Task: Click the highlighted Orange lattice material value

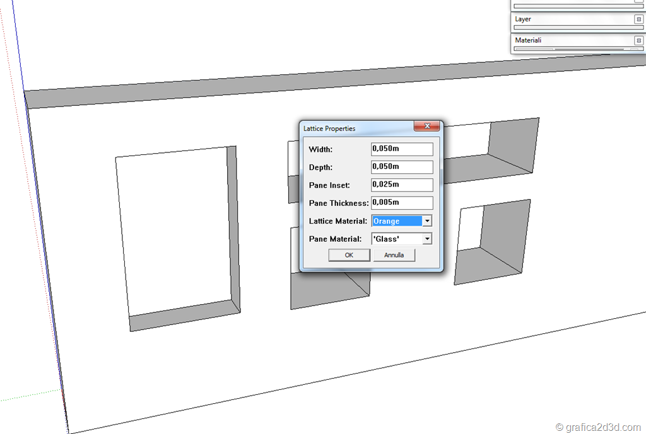Action: pos(396,221)
